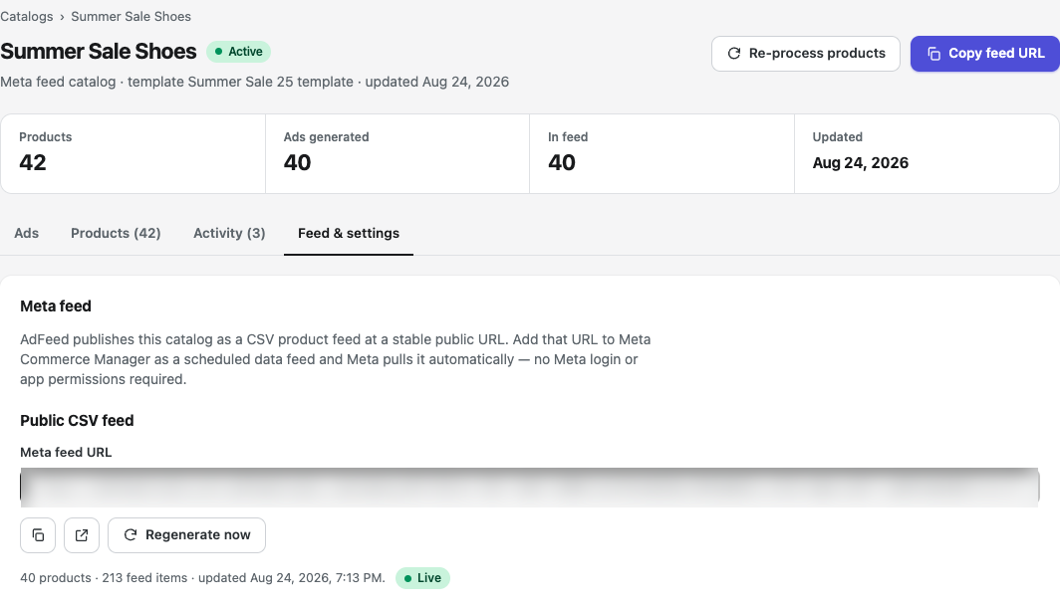This screenshot has width=1060, height=607.
Task: Open the feed URL in a new tab
Action: coord(82,535)
